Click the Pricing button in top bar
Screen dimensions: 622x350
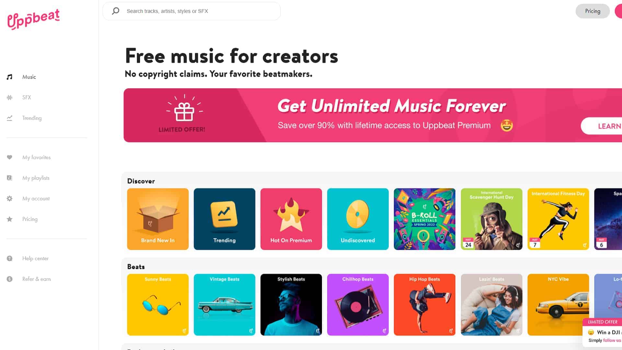point(593,11)
